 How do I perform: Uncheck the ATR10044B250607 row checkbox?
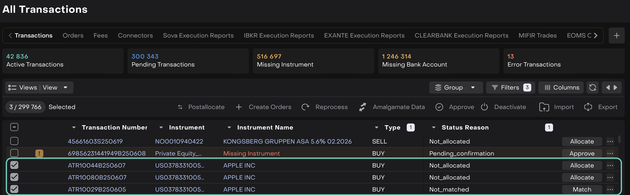[x=14, y=165]
